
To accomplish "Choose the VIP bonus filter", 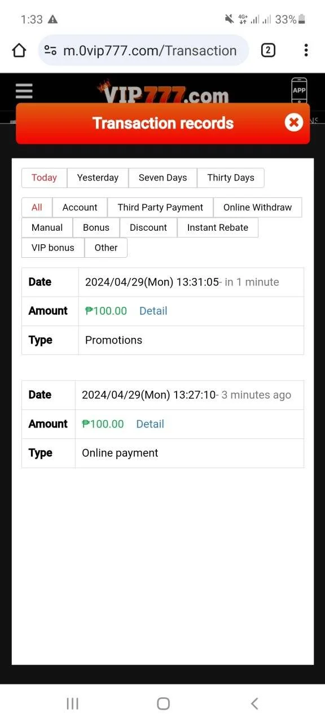I will point(53,248).
